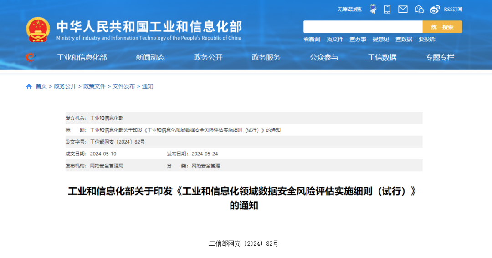
Task: Click the envelope mail icon
Action: pos(403,9)
